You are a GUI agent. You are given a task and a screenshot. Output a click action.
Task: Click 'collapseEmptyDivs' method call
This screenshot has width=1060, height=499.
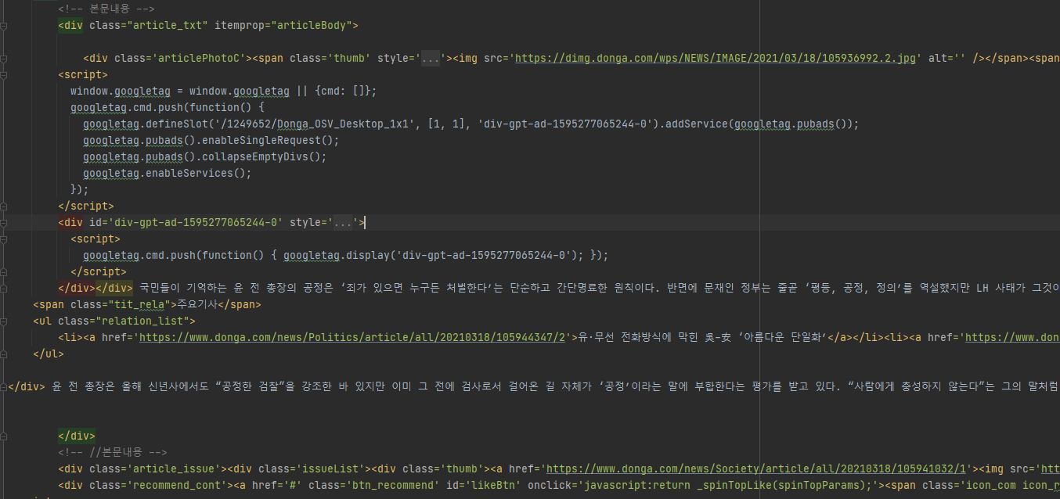click(x=255, y=157)
